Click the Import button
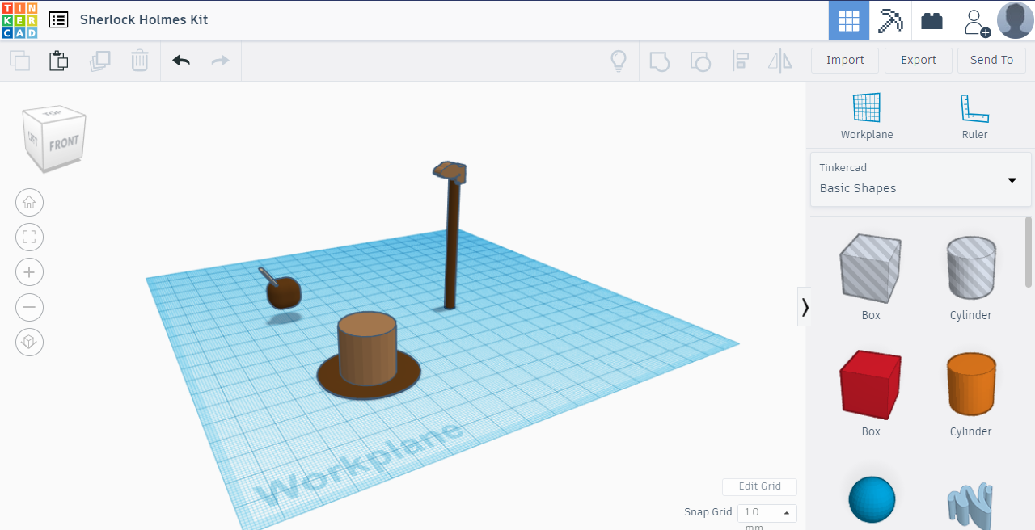 pyautogui.click(x=845, y=60)
